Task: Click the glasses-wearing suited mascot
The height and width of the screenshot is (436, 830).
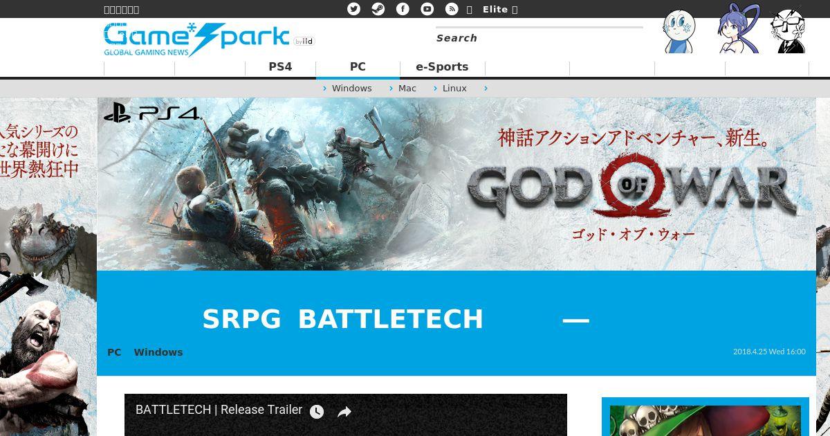Action: pos(788,31)
